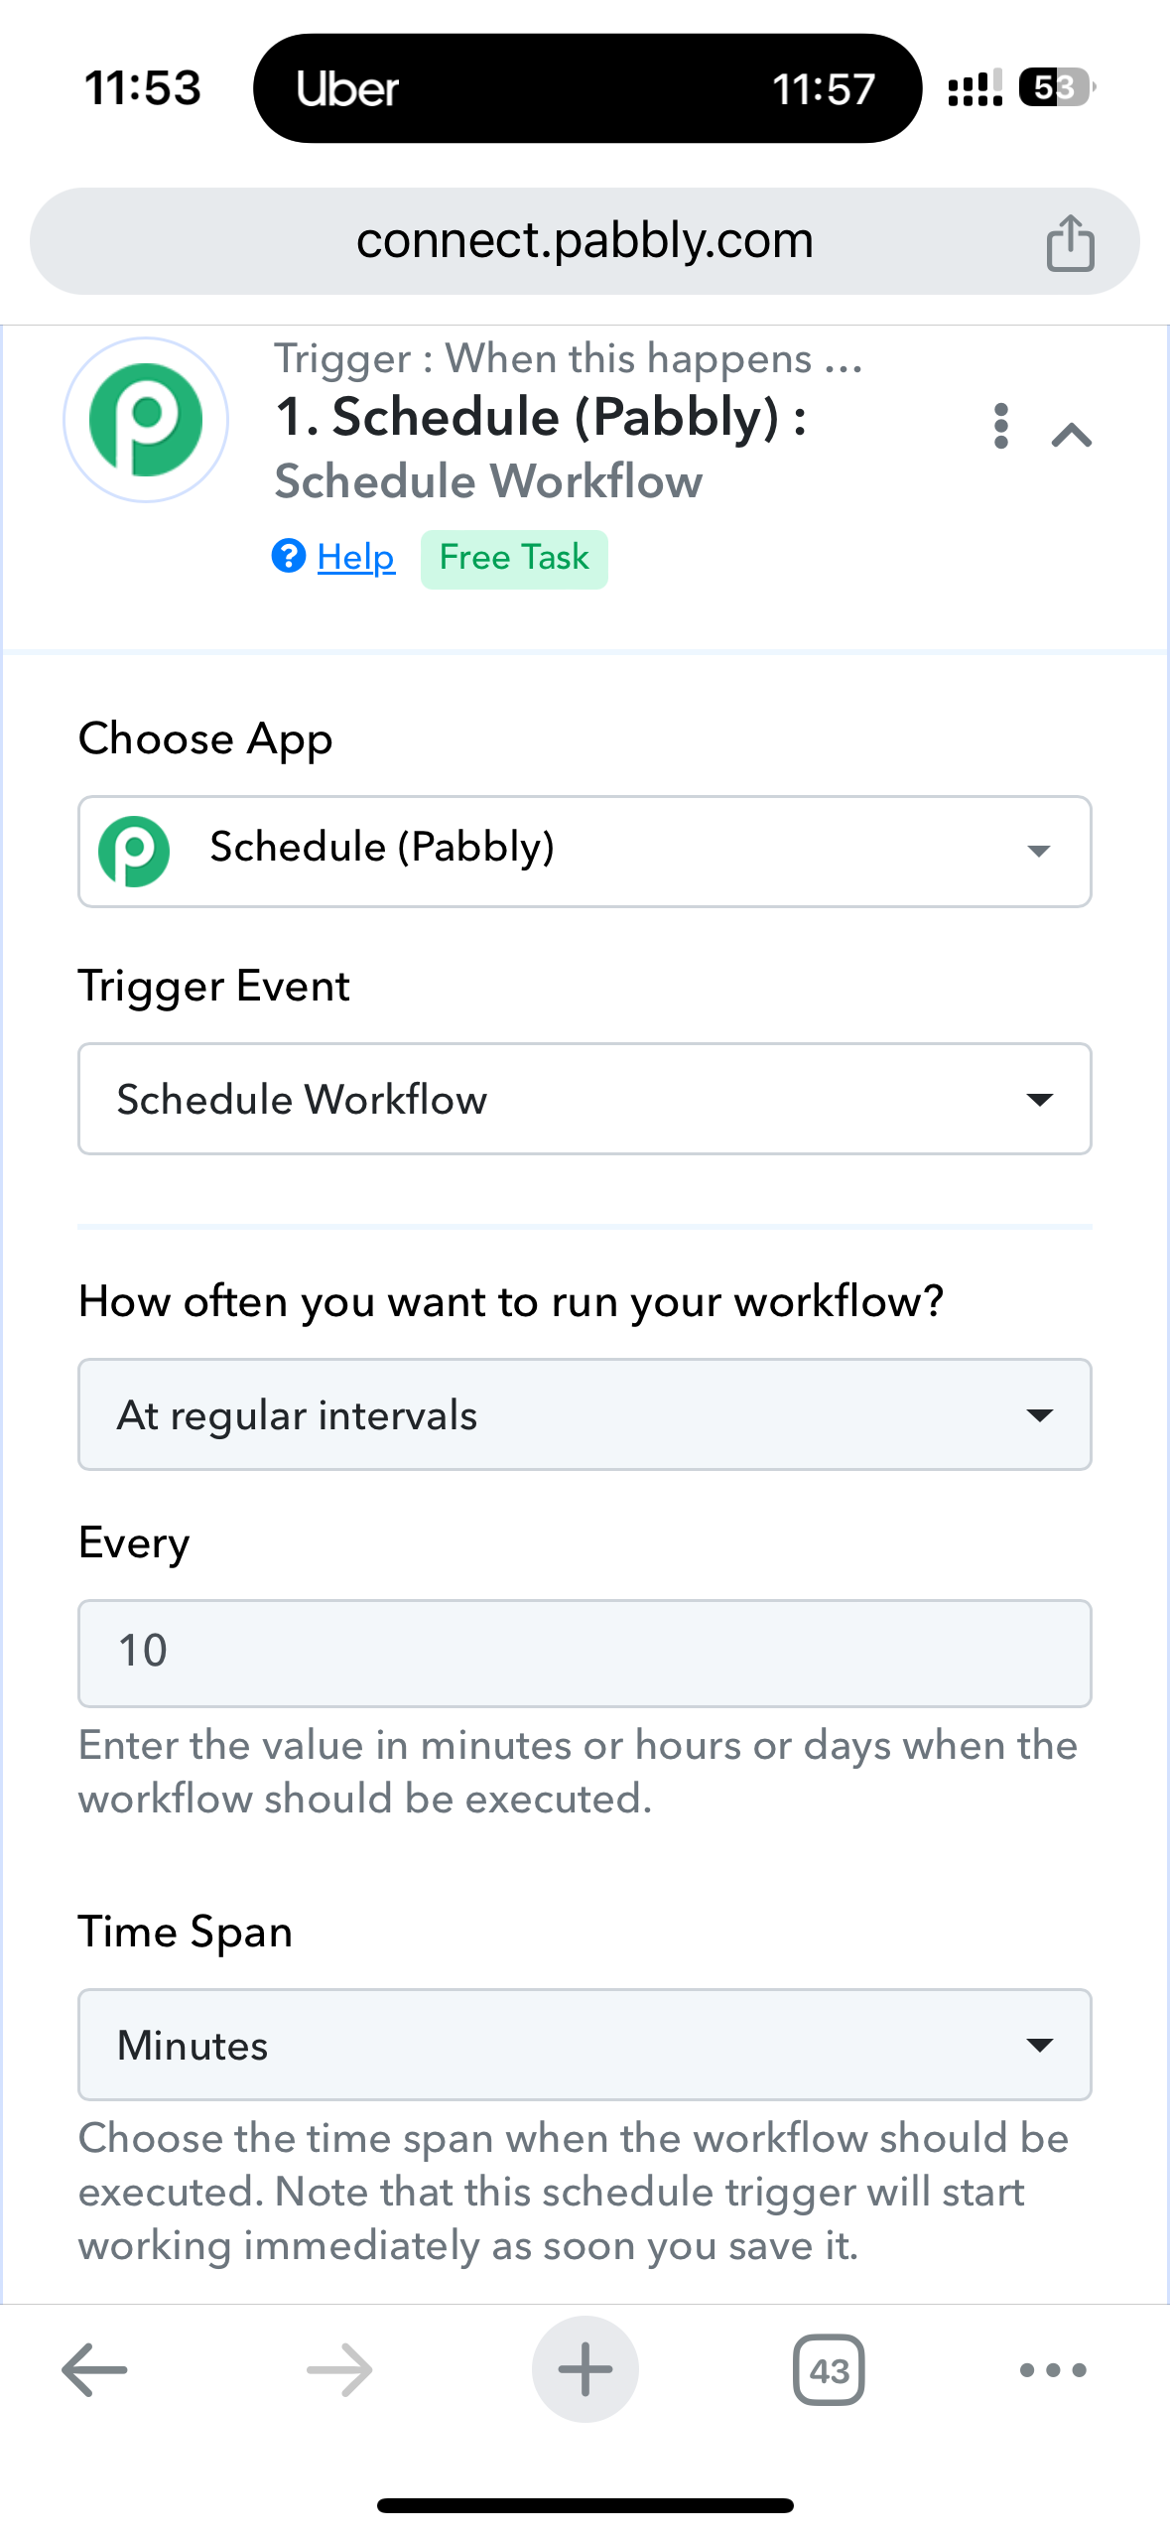Open the Help link
The height and width of the screenshot is (2537, 1170).
tap(356, 557)
